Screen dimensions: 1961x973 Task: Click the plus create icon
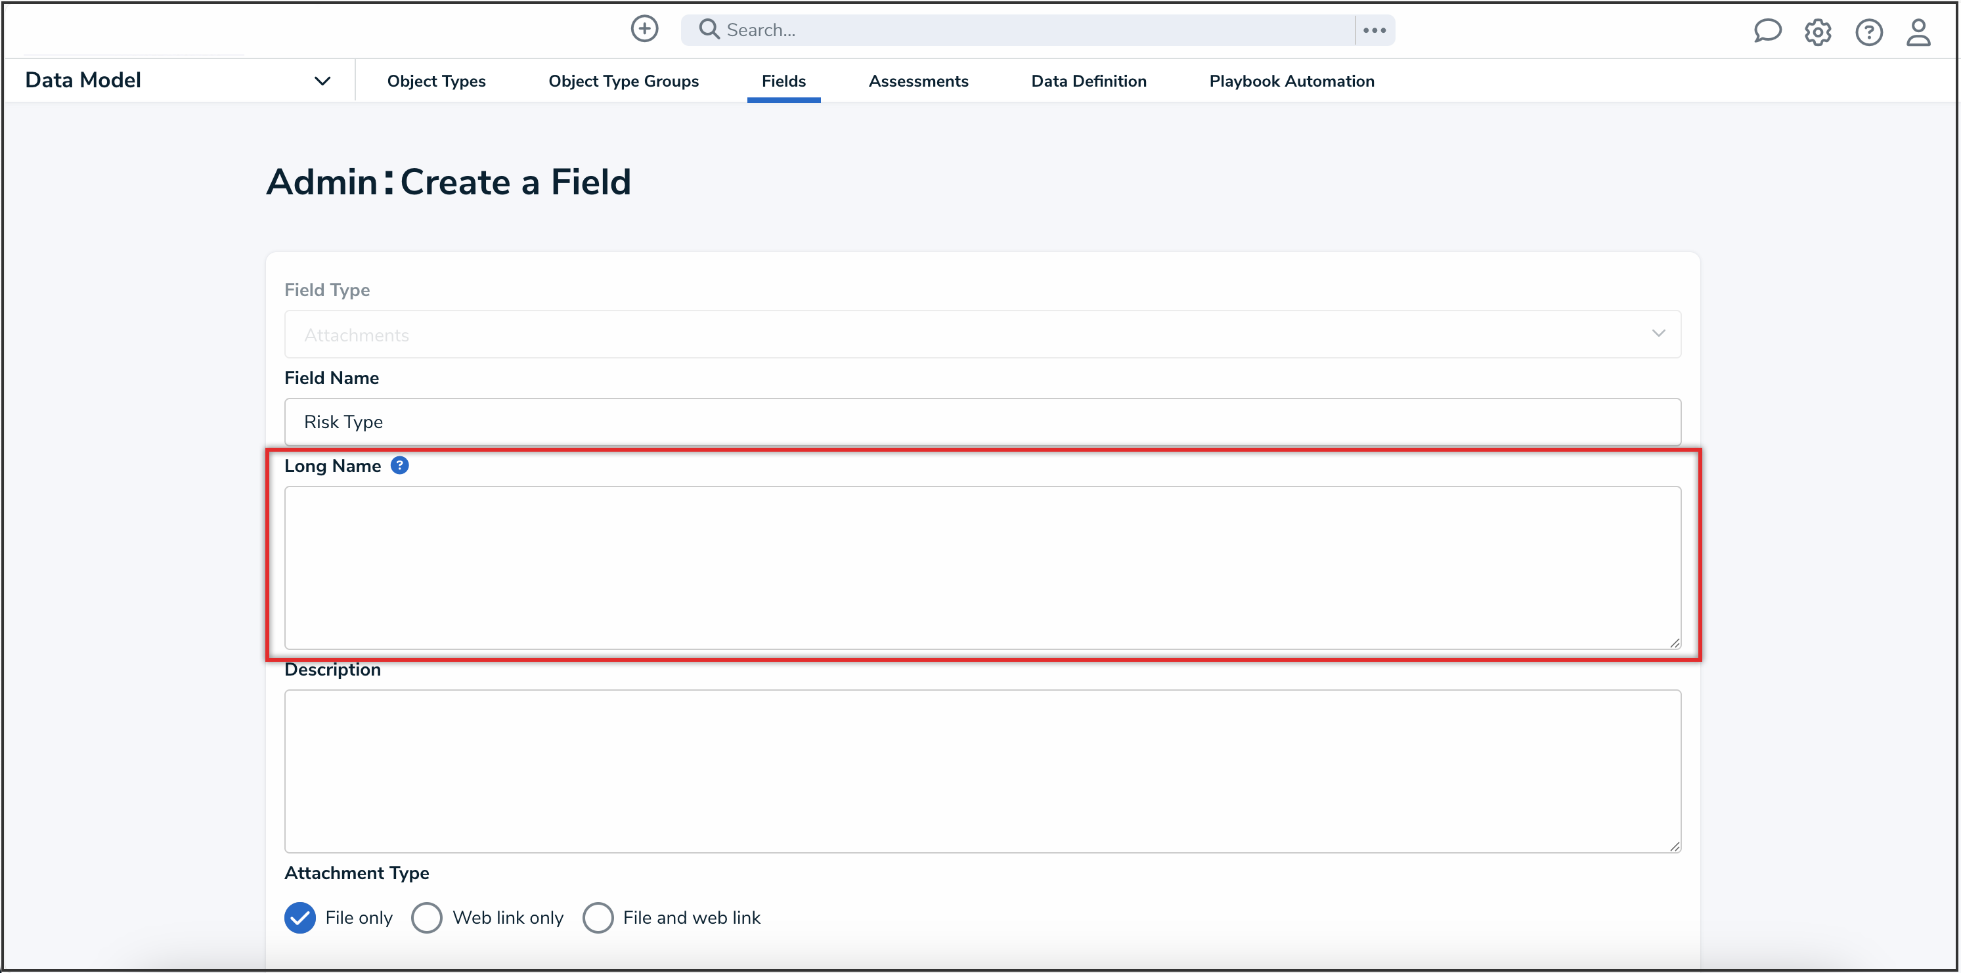(x=644, y=29)
